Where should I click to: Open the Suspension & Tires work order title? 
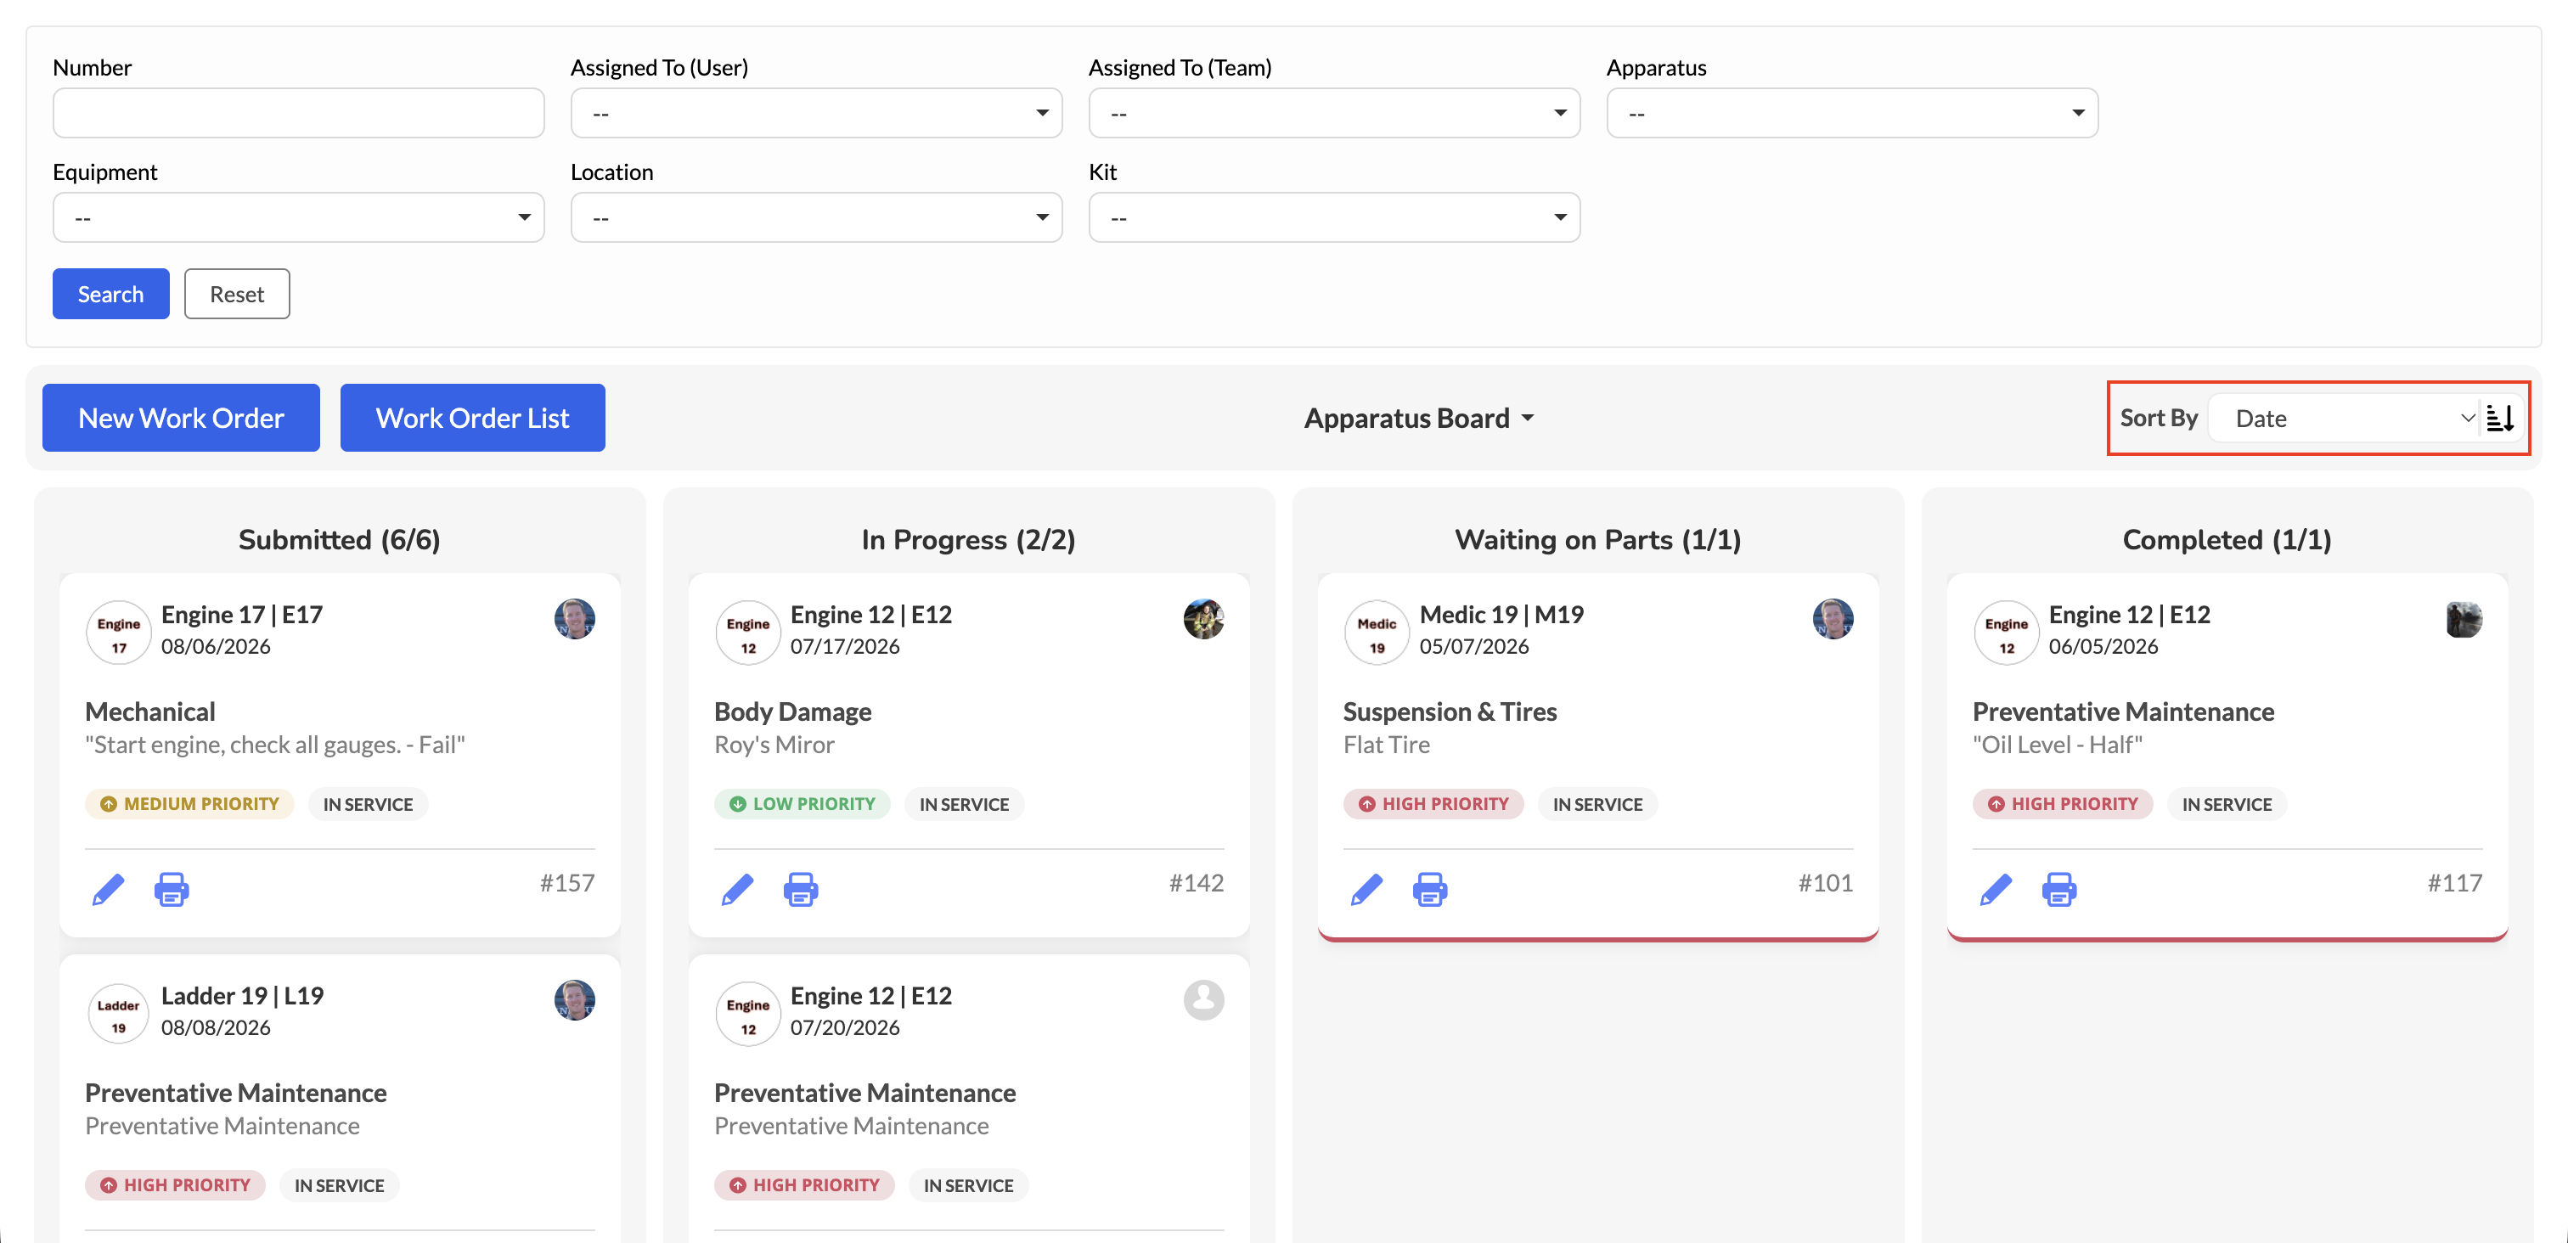pyautogui.click(x=1450, y=711)
